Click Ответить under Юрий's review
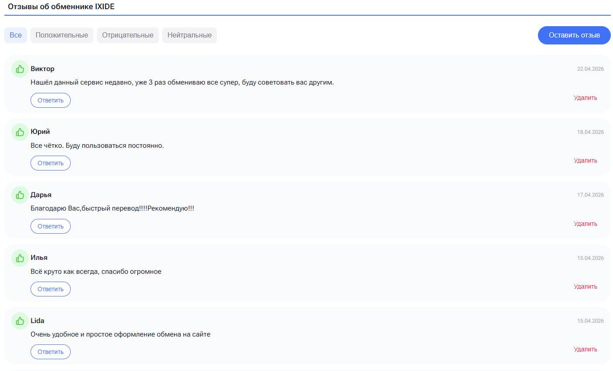The image size is (613, 371). (50, 163)
